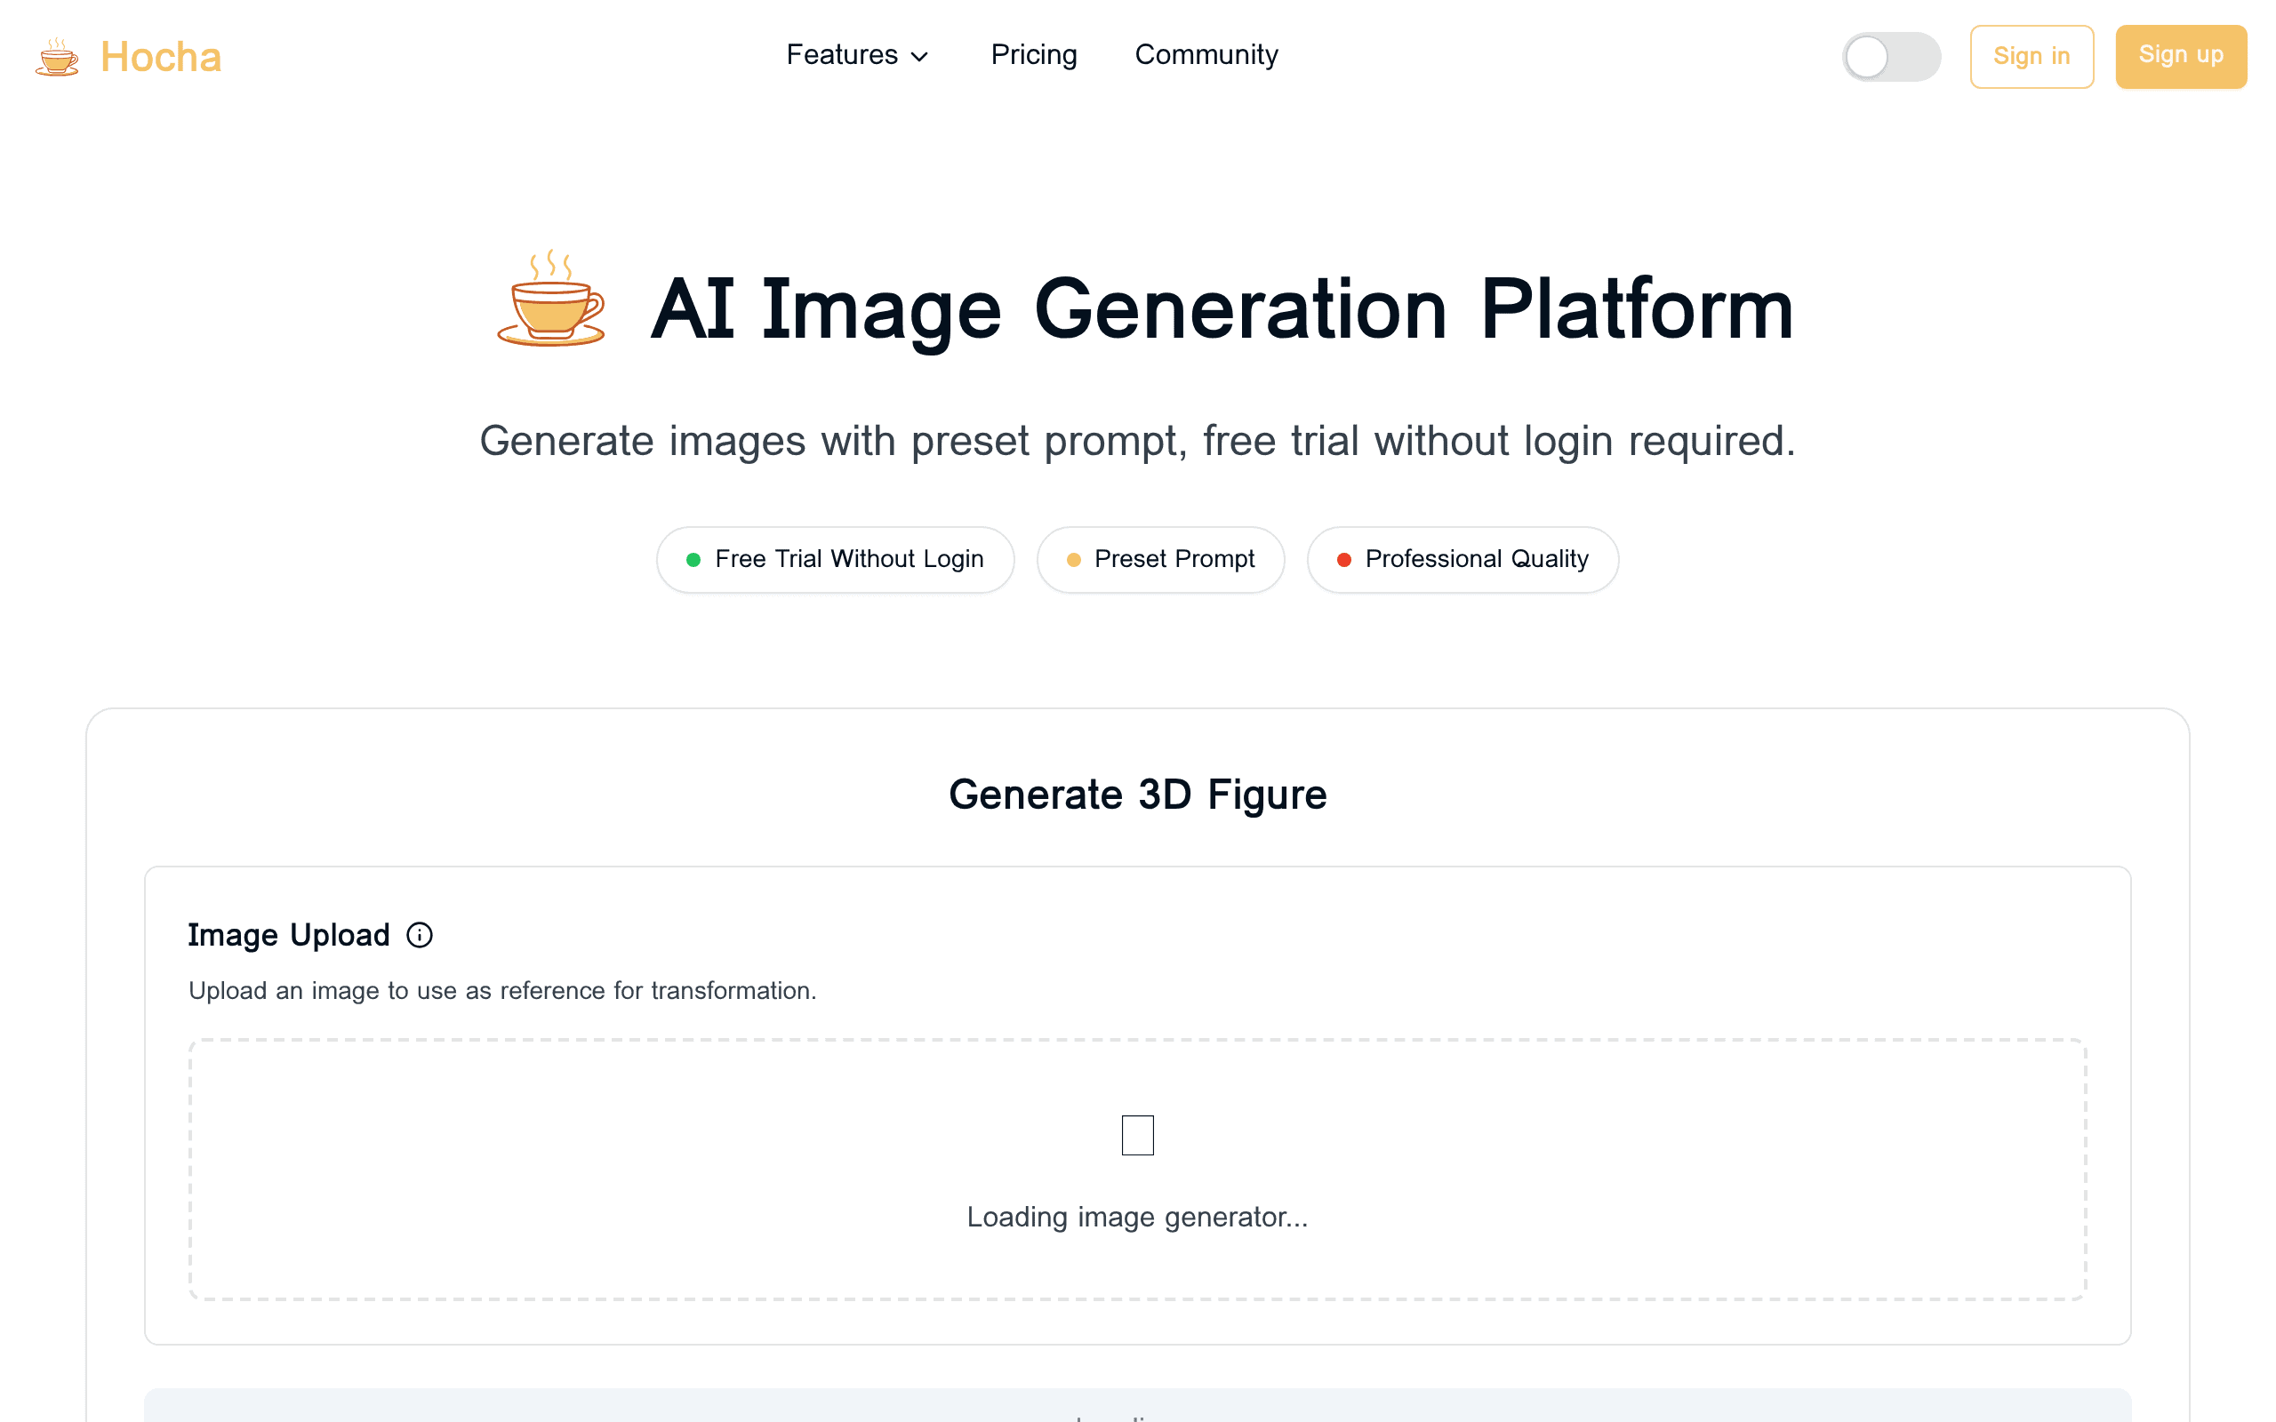
Task: Click the chevron next to Features
Action: tap(920, 58)
